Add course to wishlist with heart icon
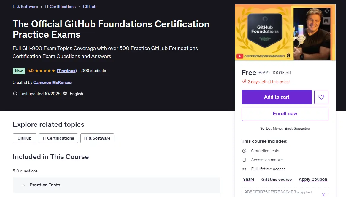The image size is (346, 197). [x=321, y=97]
